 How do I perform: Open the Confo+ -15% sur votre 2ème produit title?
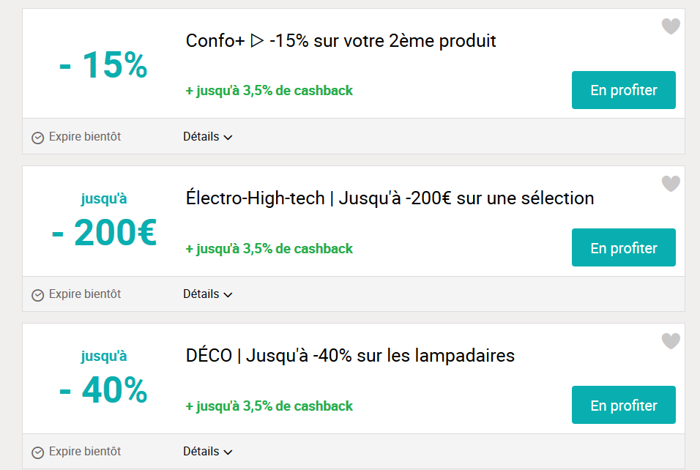click(340, 41)
